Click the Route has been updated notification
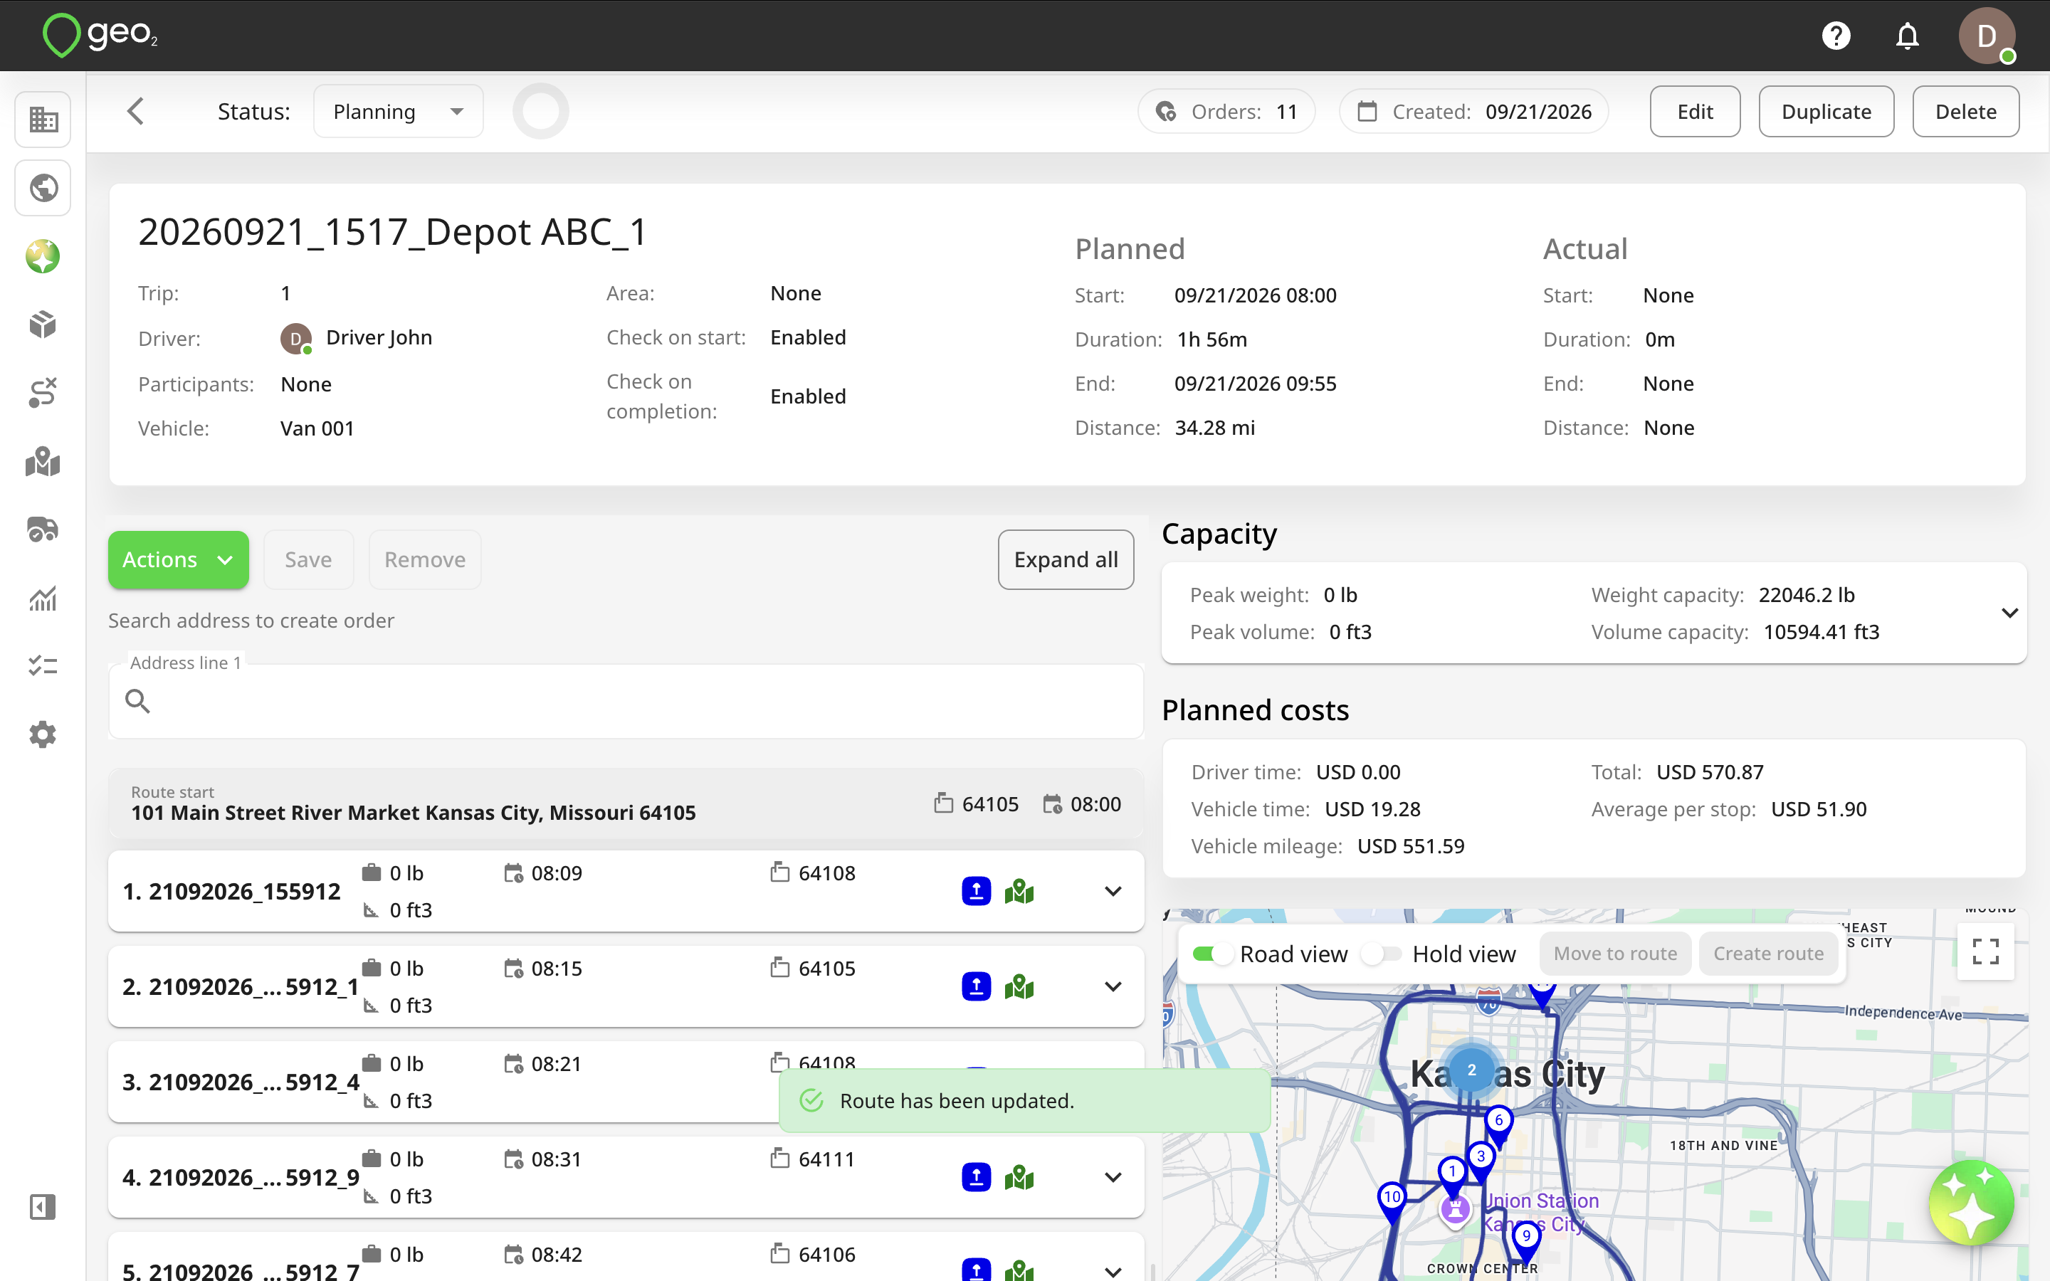 1024,1100
